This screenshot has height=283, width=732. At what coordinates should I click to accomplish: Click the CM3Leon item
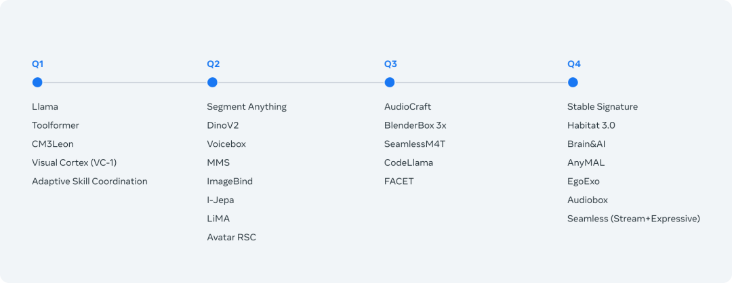click(53, 144)
